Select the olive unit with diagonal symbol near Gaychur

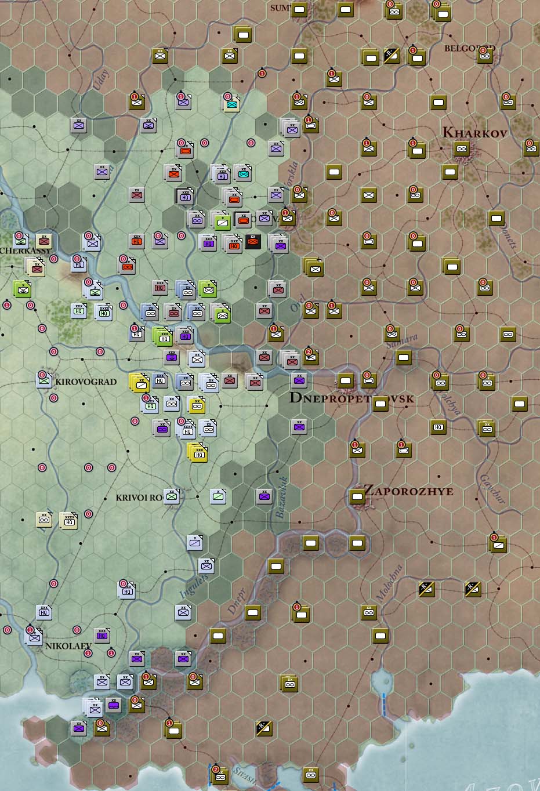pos(498,544)
